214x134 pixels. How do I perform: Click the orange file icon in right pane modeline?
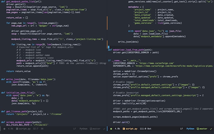coord(124,129)
